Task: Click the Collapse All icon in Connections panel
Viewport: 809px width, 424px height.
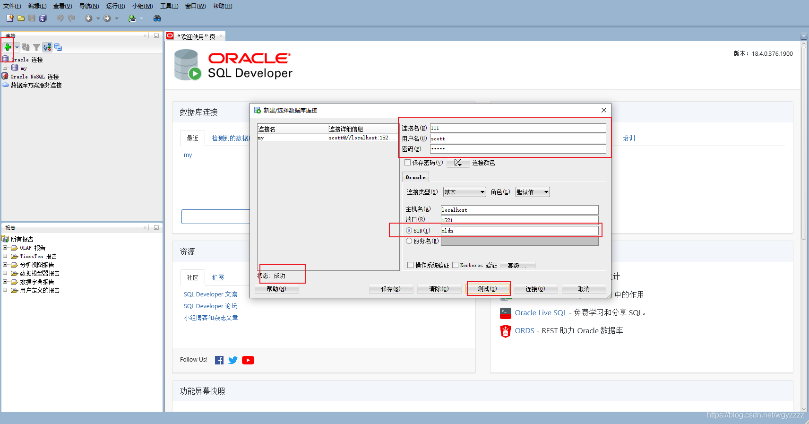Action: coord(58,47)
